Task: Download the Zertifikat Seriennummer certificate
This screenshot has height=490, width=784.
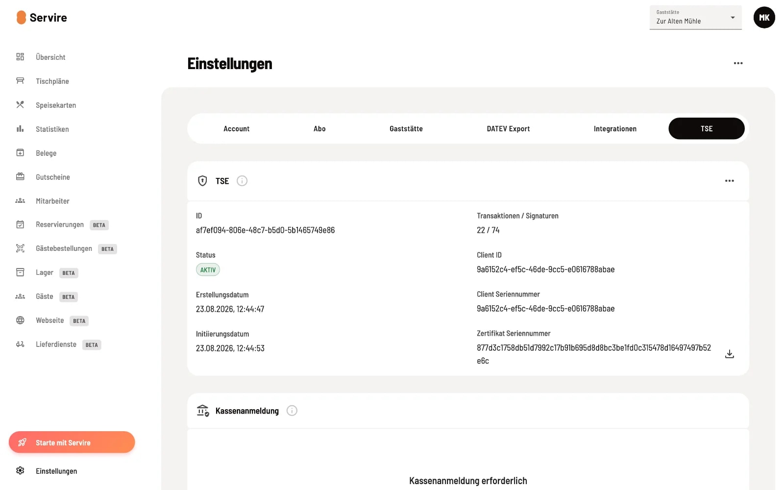Action: point(730,354)
